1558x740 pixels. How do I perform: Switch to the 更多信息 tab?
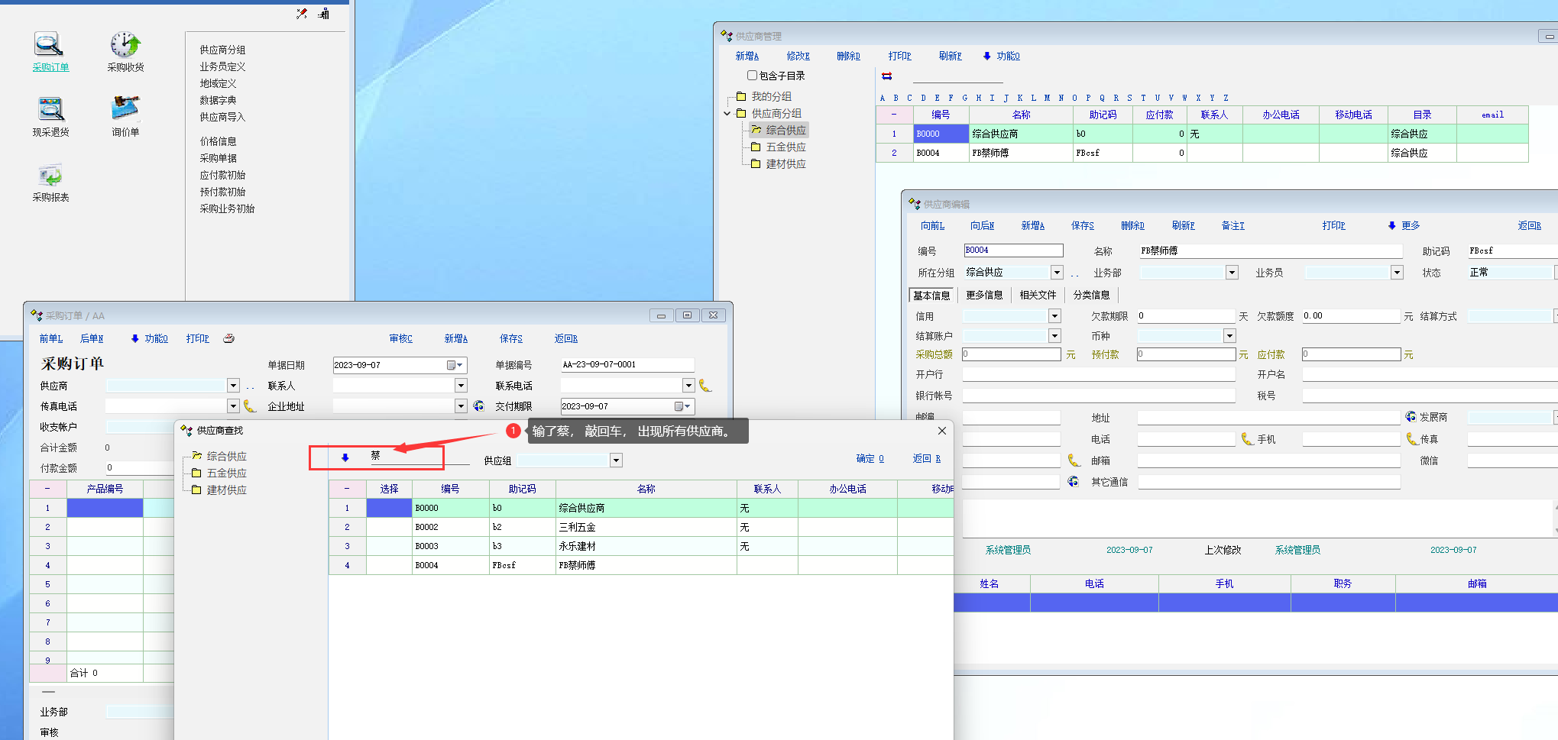983,296
